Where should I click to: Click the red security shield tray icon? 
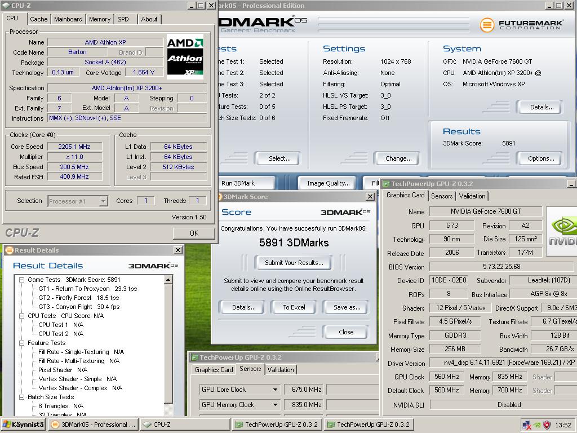point(547,425)
